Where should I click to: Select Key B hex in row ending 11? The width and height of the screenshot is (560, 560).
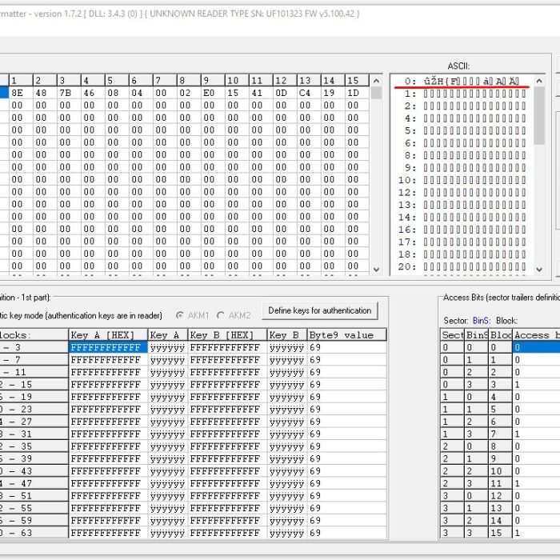pos(227,372)
